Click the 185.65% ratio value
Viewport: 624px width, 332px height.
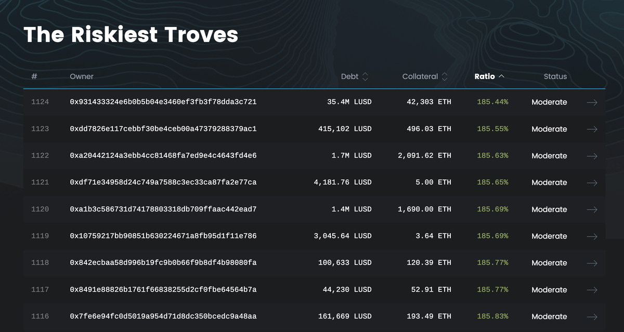492,183
